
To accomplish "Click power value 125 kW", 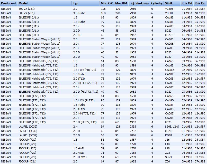I will point(103,9).
